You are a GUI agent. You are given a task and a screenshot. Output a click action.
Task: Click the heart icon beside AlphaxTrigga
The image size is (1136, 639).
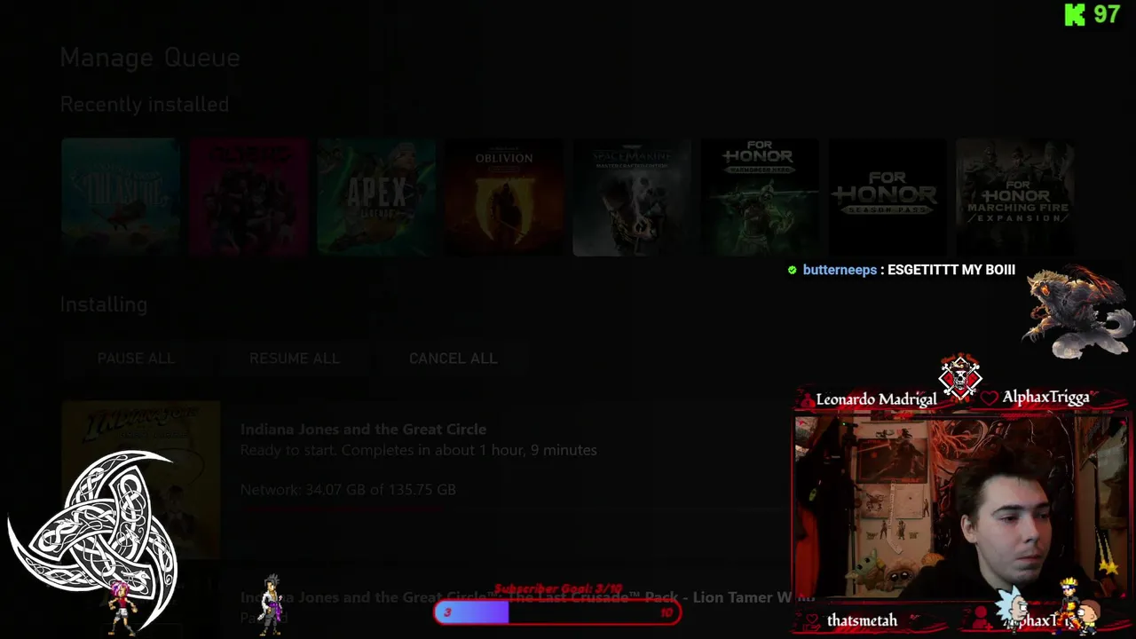point(990,398)
